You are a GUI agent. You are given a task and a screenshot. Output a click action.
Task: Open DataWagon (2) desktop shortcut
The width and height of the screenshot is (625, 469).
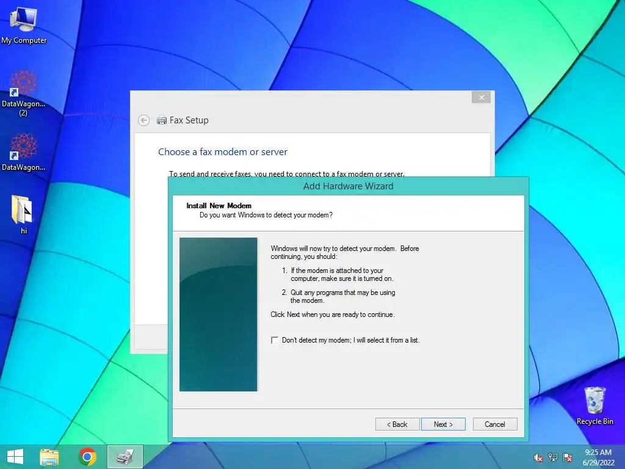24,93
